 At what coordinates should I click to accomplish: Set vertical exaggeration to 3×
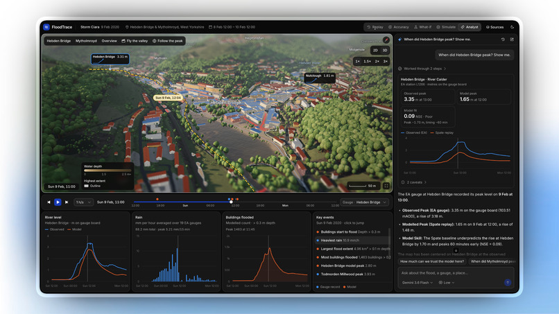pos(385,61)
